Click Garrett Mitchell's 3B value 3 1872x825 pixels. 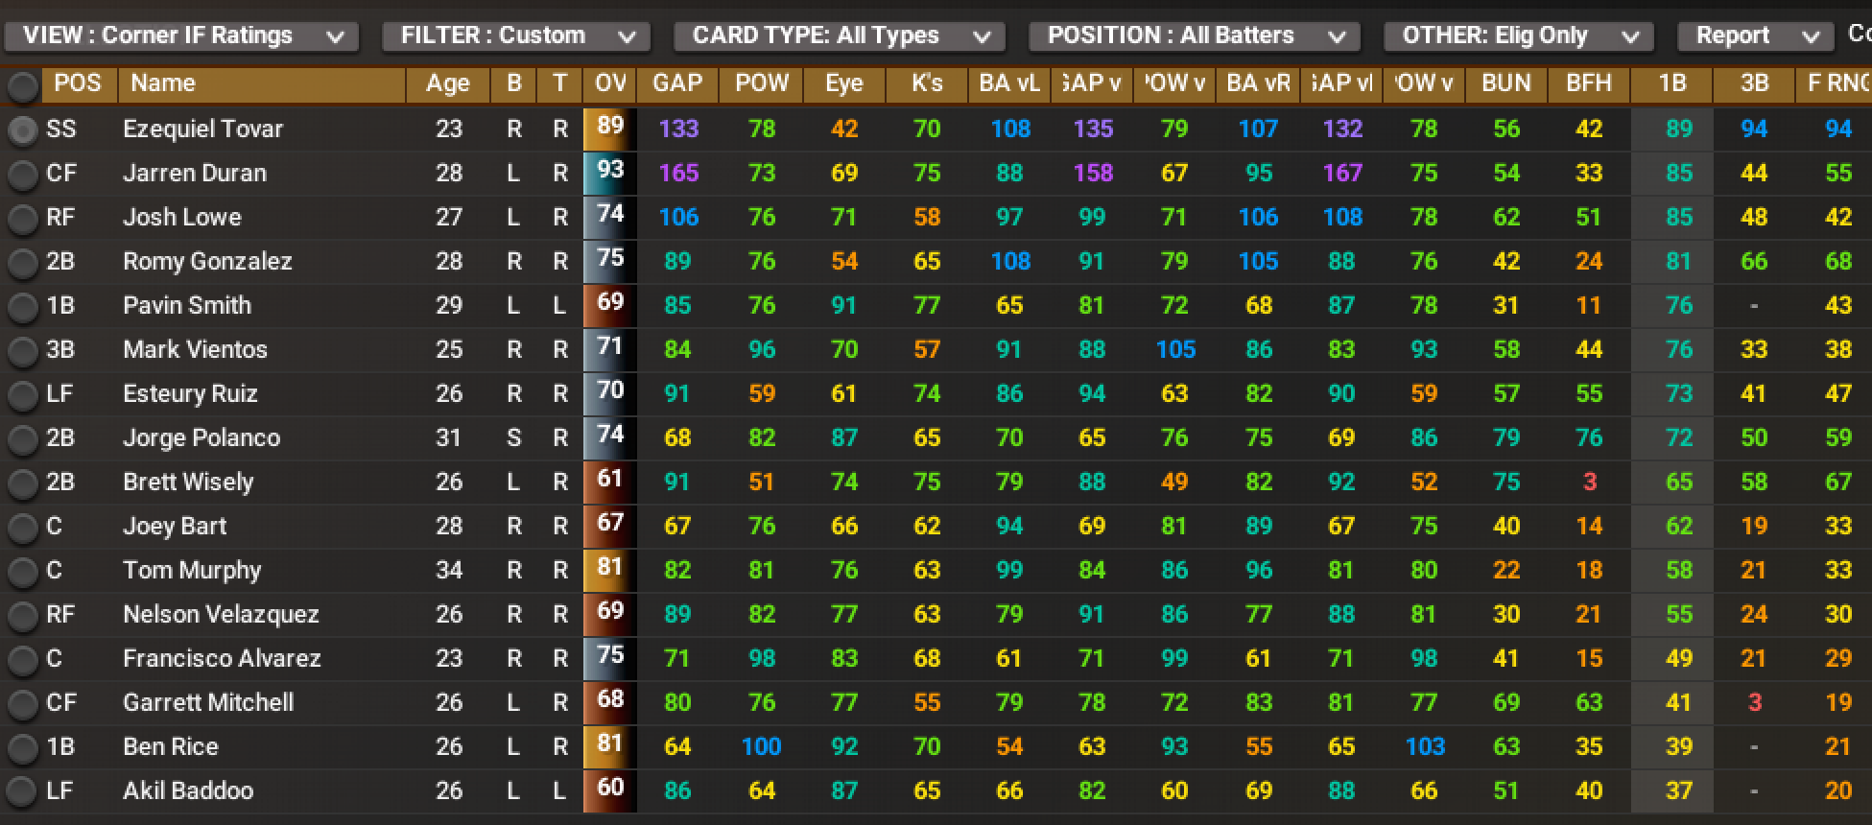(x=1755, y=703)
